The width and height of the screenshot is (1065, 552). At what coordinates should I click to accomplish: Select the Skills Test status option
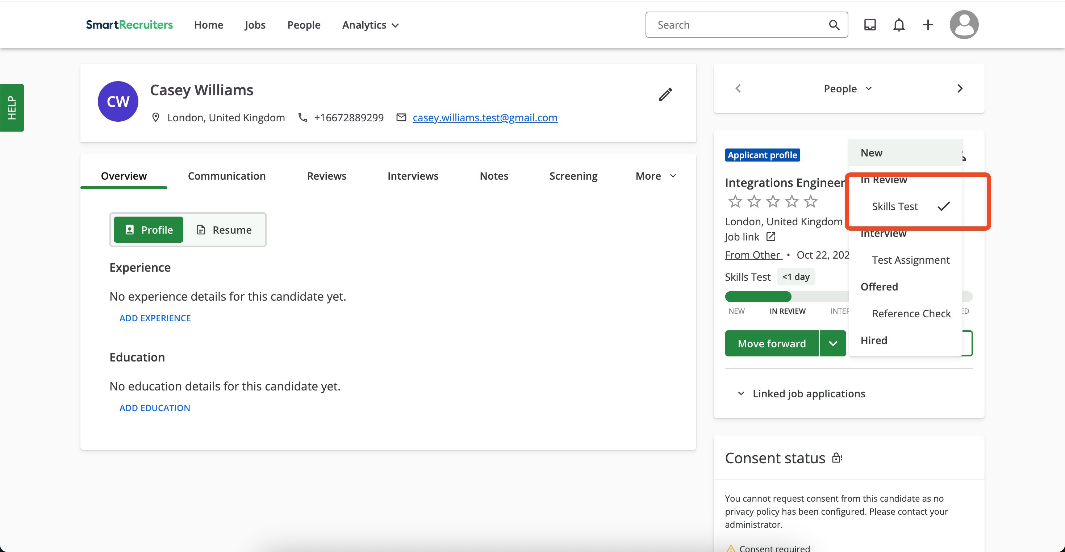tap(895, 206)
